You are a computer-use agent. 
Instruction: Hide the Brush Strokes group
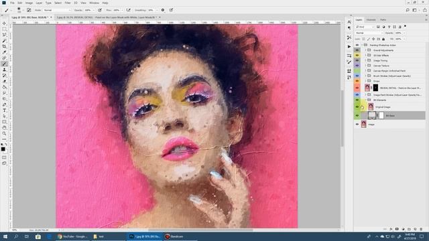click(x=357, y=76)
